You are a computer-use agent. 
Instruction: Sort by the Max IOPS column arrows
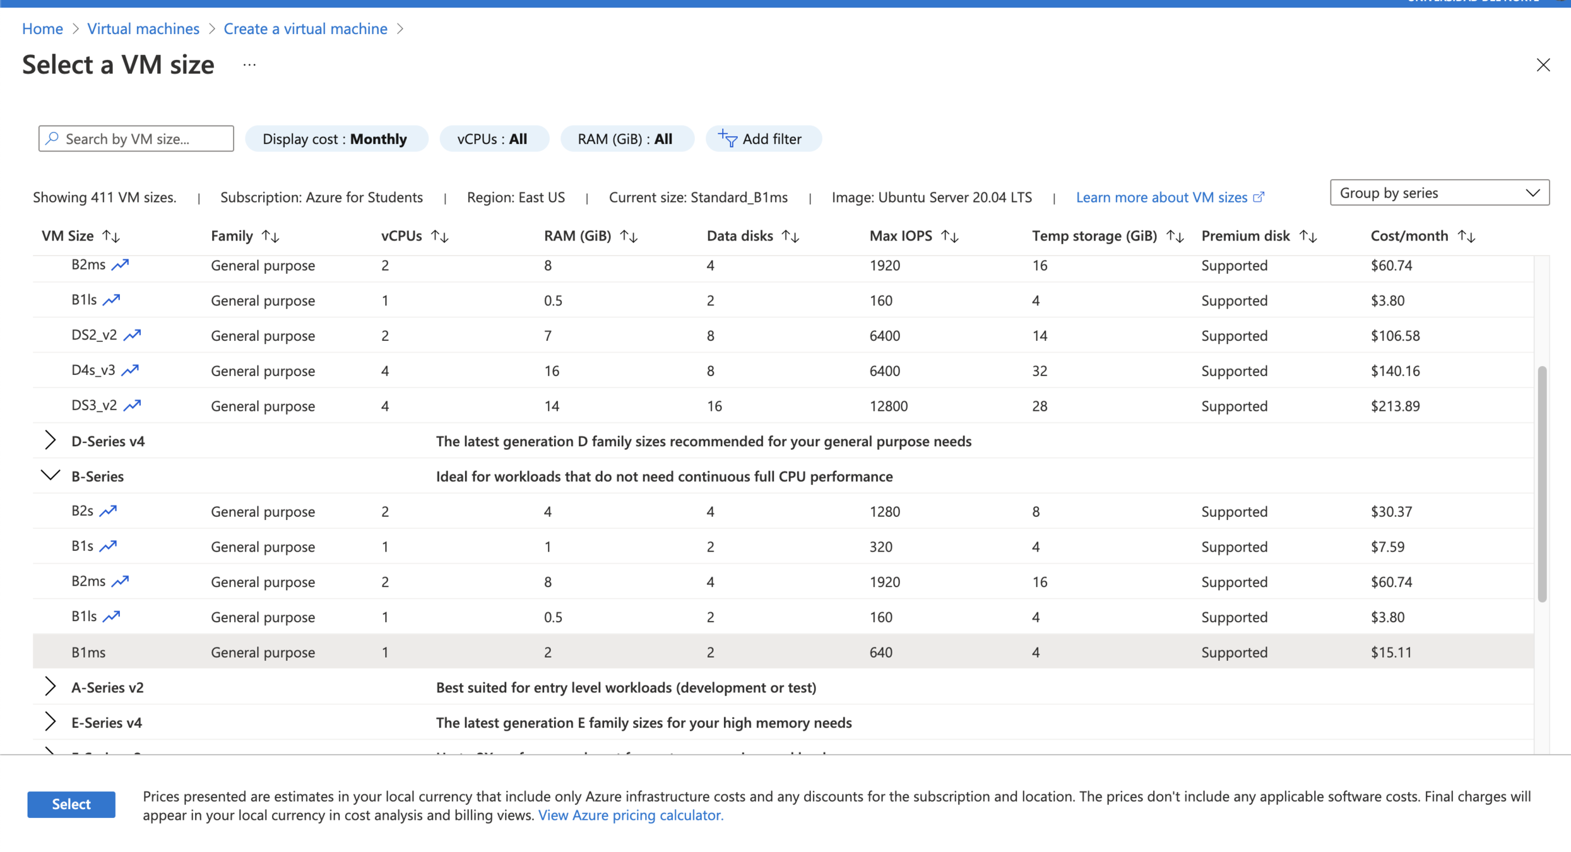pyautogui.click(x=950, y=236)
